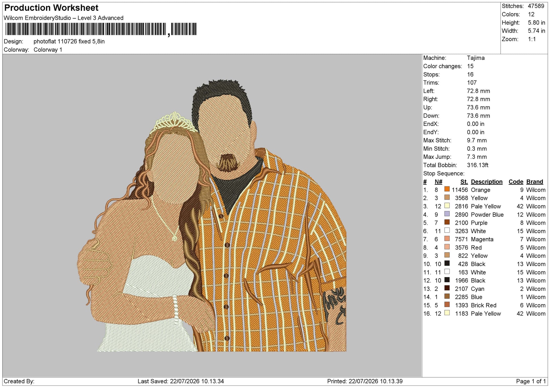The width and height of the screenshot is (550, 388).
Task: Click stitch count '7571' in stop 7
Action: pos(462,239)
